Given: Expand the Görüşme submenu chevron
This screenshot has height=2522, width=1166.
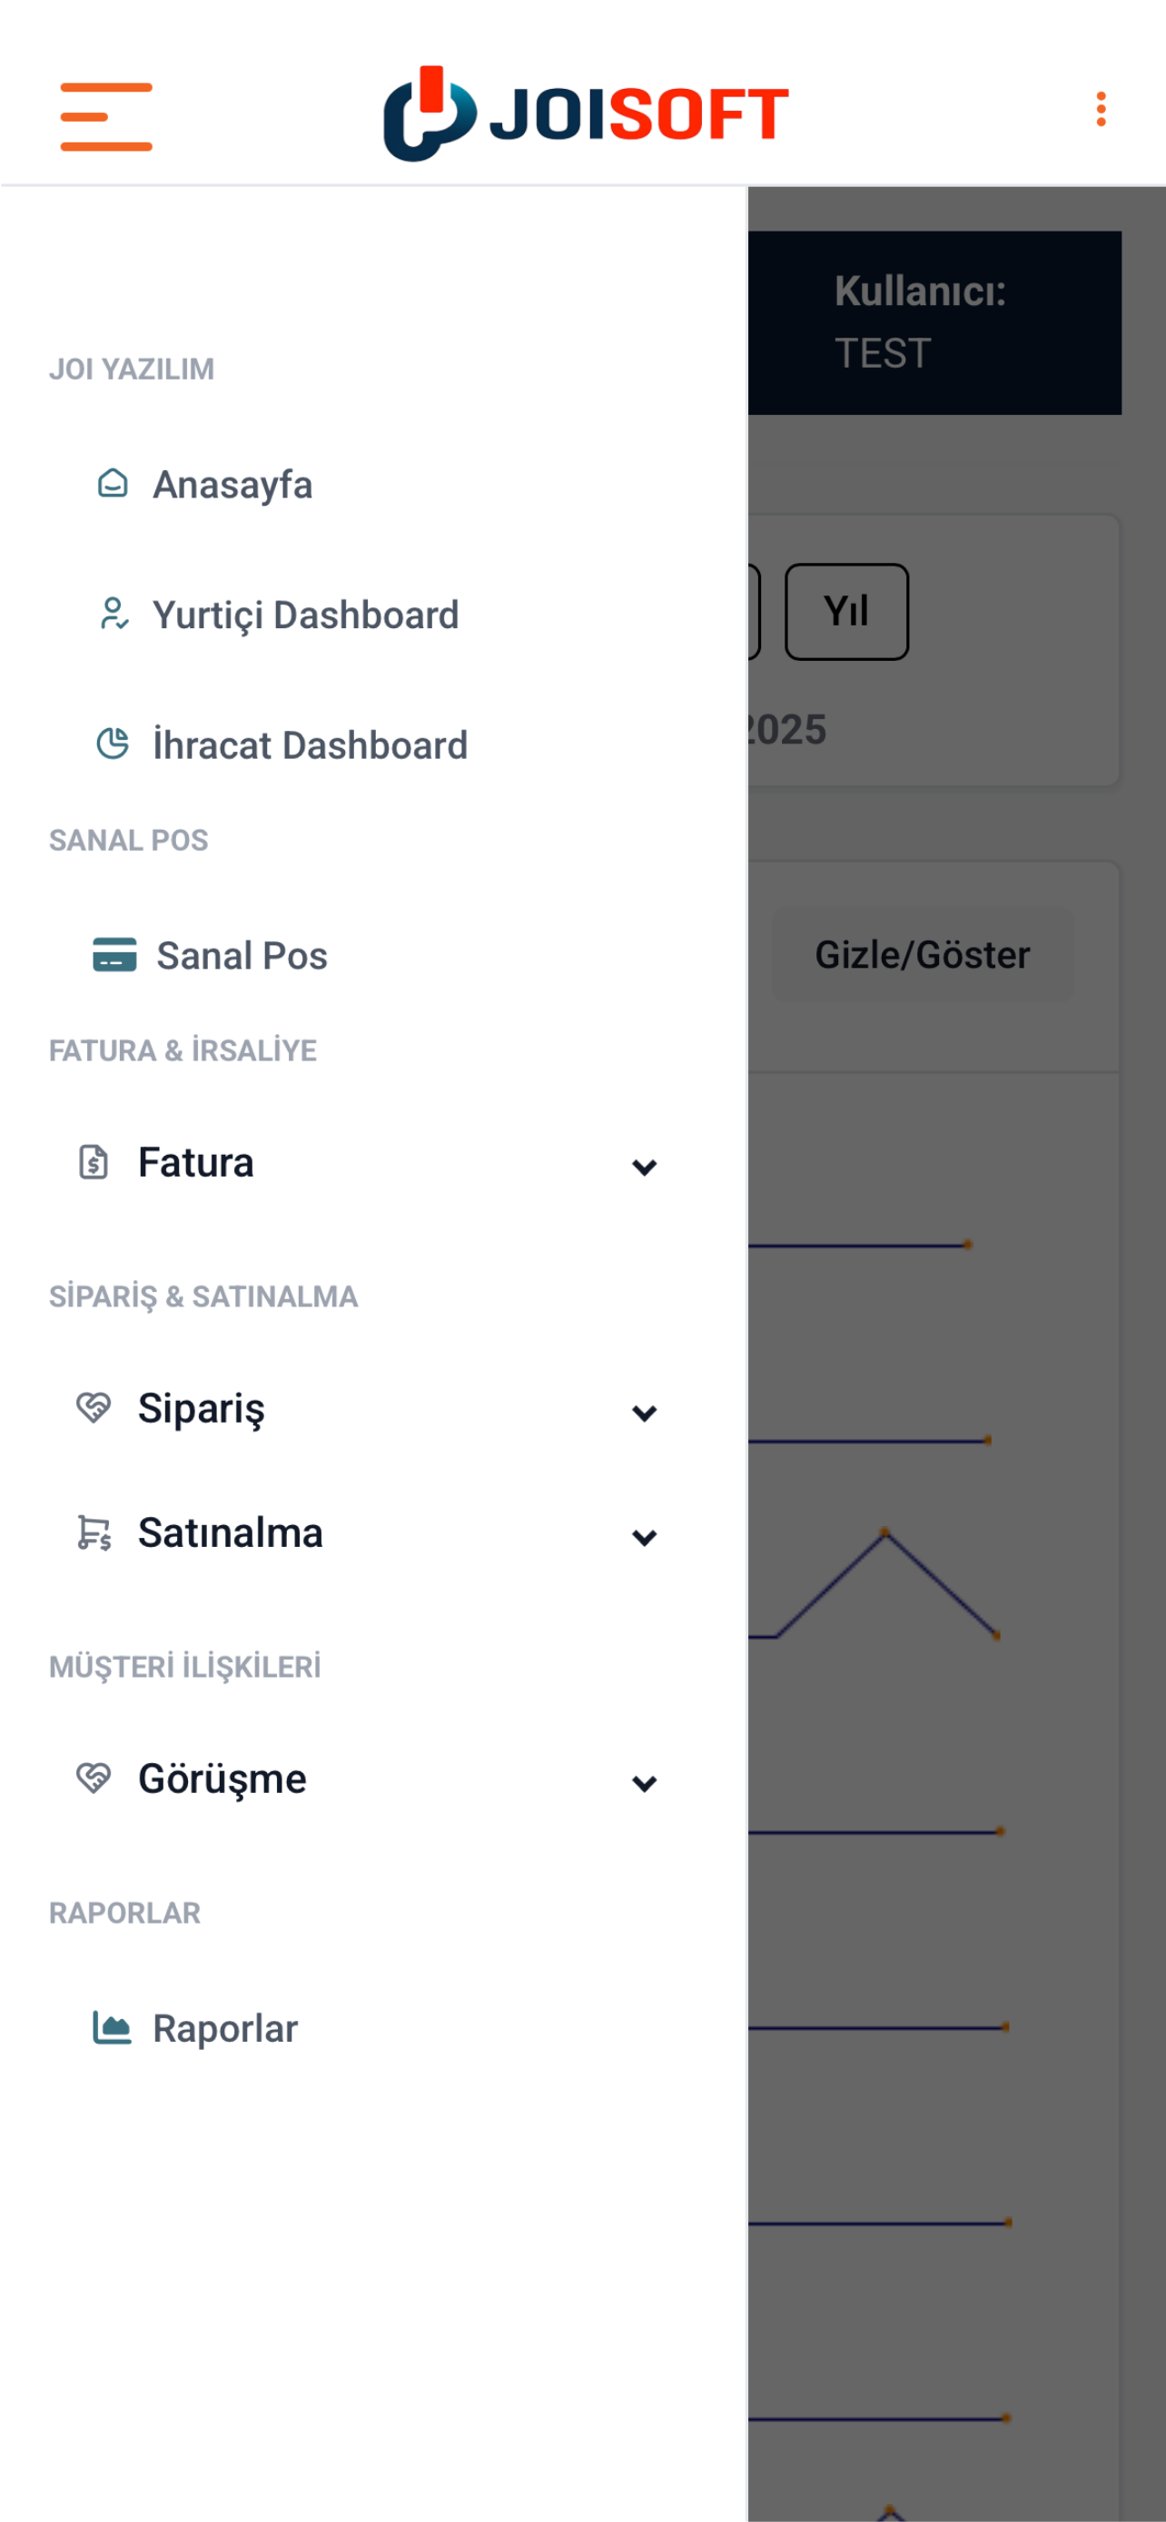Looking at the screenshot, I should click(644, 1783).
